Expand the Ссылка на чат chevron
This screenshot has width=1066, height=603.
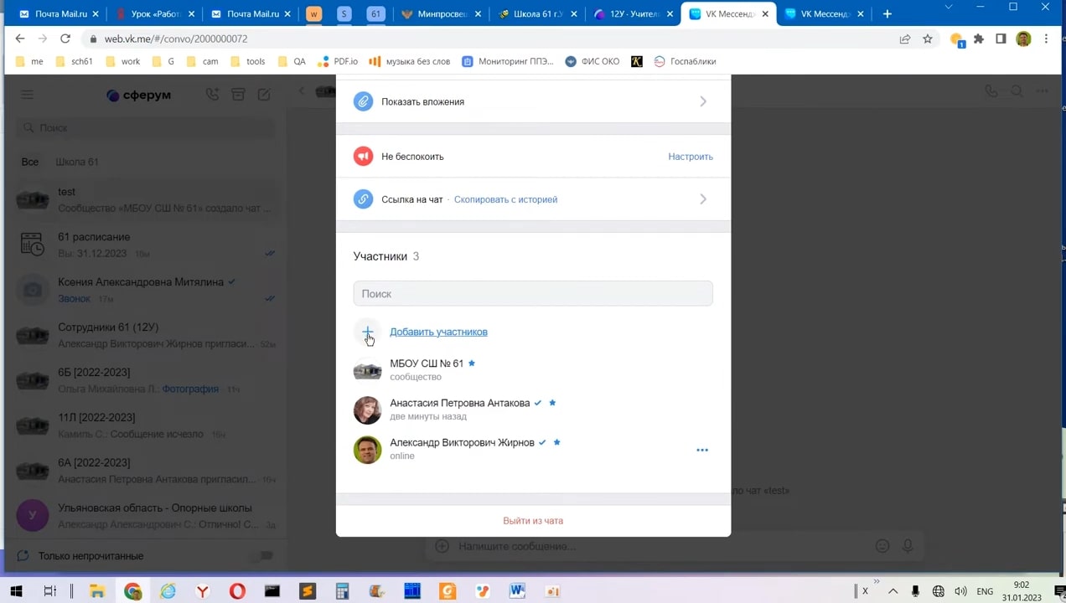(x=703, y=199)
